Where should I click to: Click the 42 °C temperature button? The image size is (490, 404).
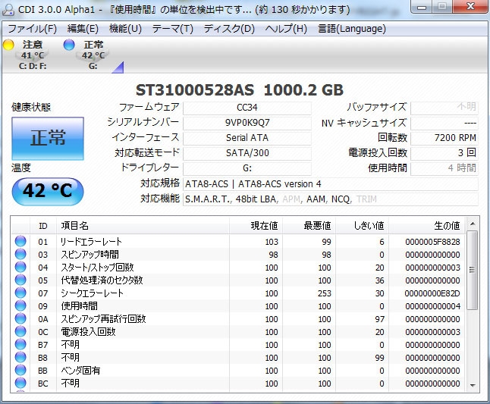click(x=48, y=192)
